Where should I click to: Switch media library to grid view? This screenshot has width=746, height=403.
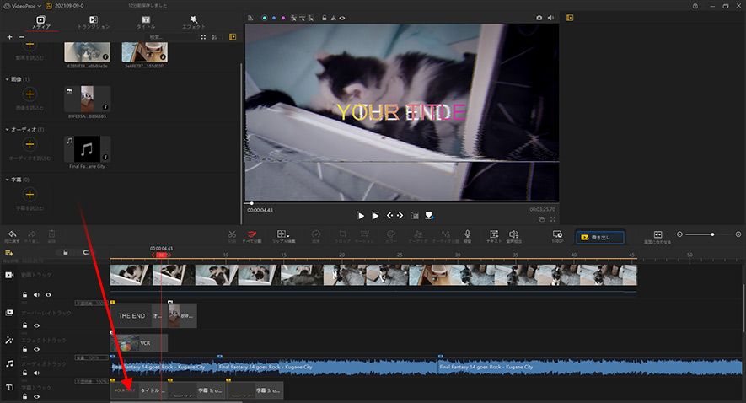tap(203, 36)
